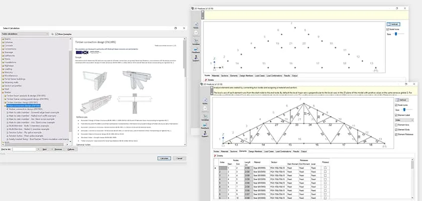
Task: Click Support icon in lower 2D Analysis window
Action: pos(205,134)
